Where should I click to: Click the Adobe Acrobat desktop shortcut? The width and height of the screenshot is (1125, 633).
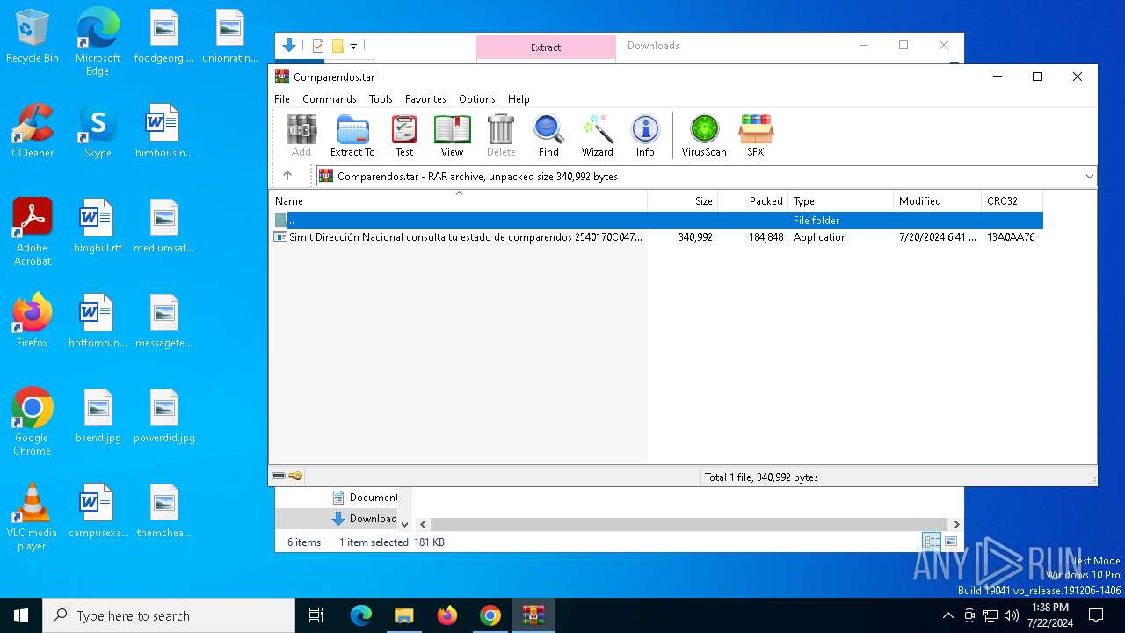click(x=33, y=232)
